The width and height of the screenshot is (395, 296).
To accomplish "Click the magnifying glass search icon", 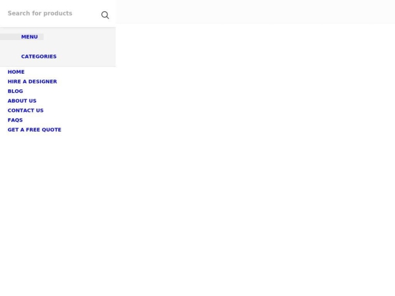I will point(105,14).
